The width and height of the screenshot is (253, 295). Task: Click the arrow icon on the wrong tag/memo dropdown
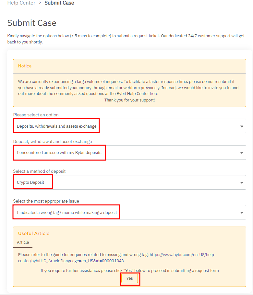point(242,213)
